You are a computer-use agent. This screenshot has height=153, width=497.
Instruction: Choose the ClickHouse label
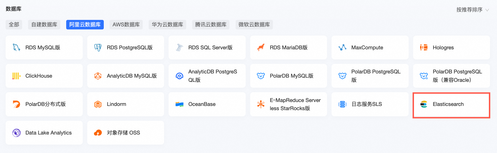[x=39, y=76]
